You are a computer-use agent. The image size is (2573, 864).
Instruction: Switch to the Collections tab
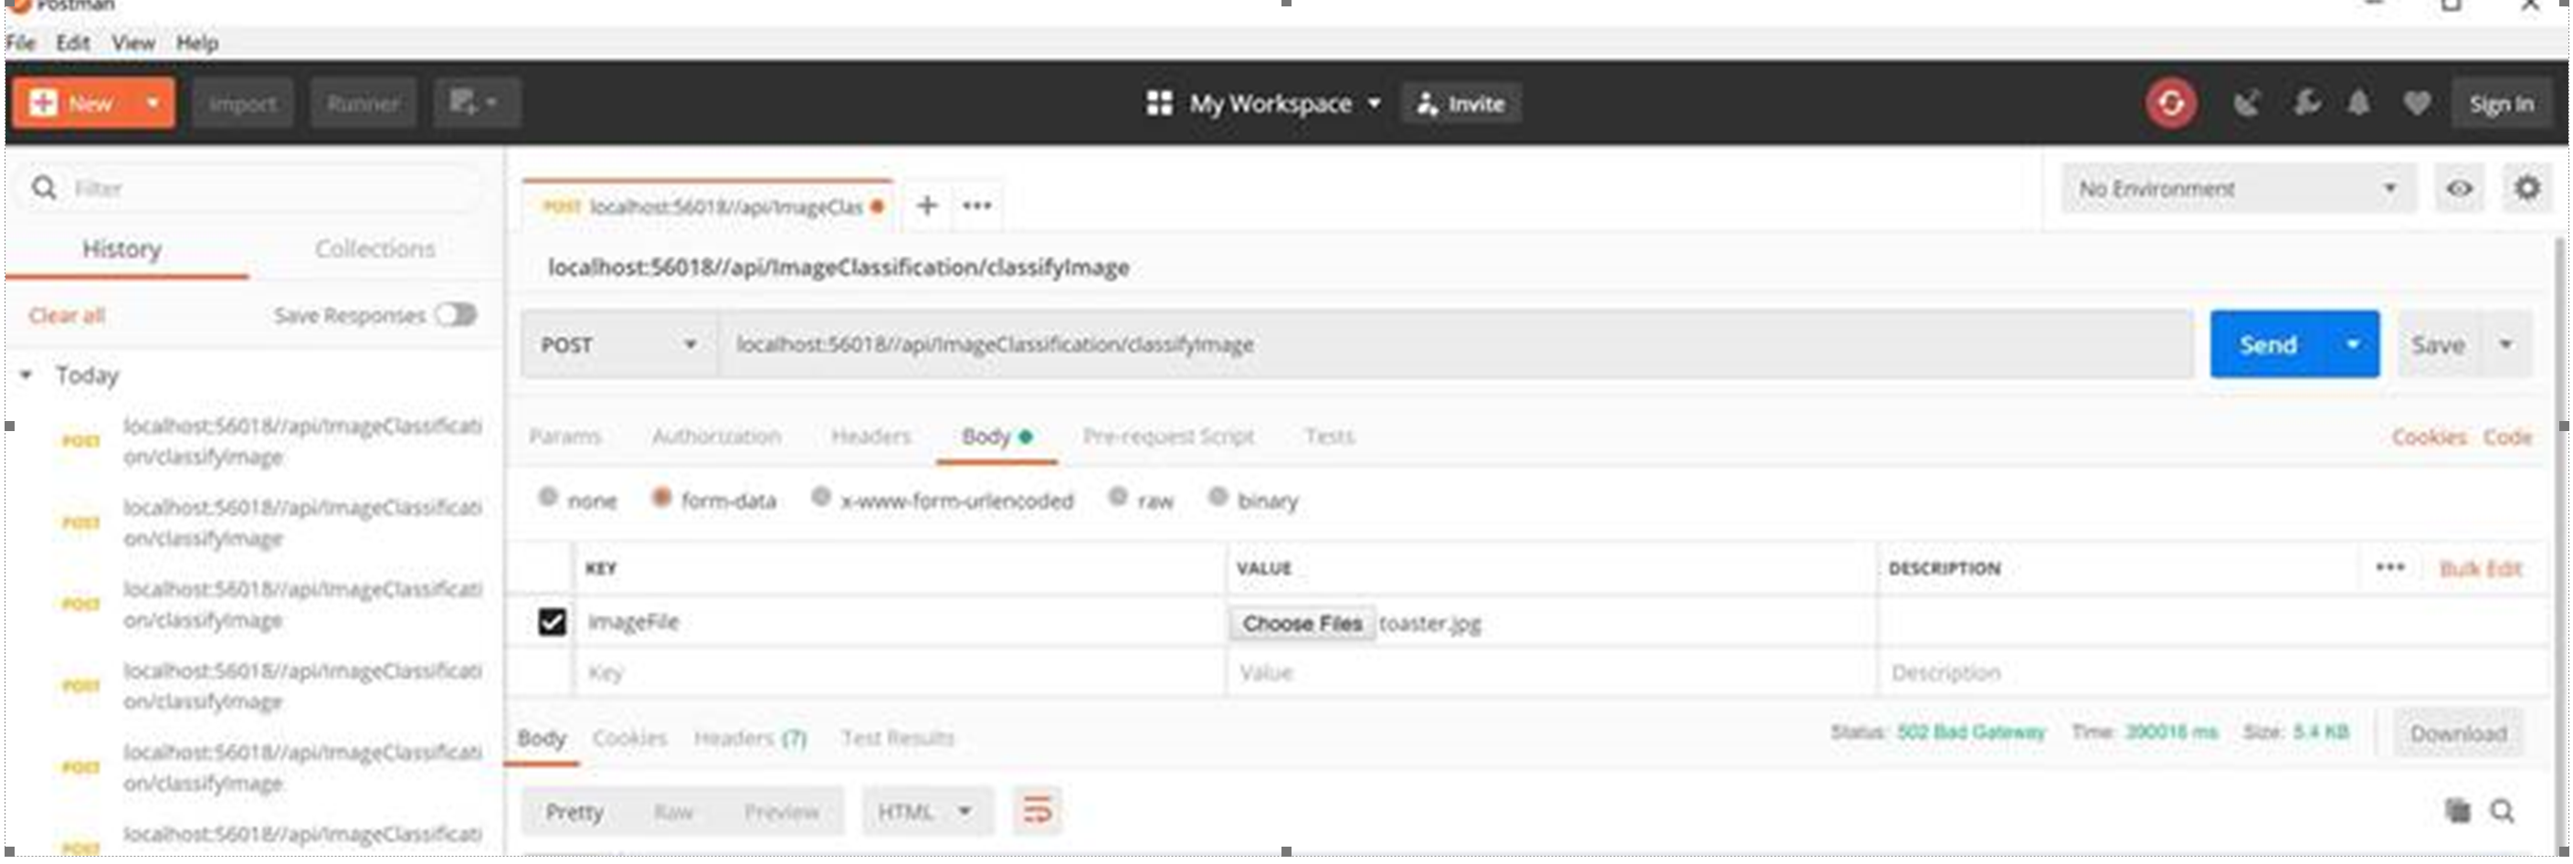pyautogui.click(x=374, y=248)
